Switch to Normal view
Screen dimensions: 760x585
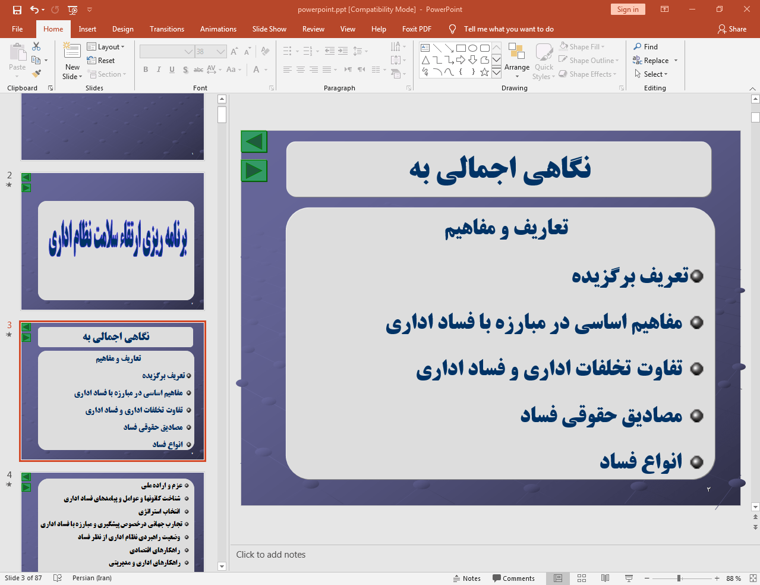[558, 578]
